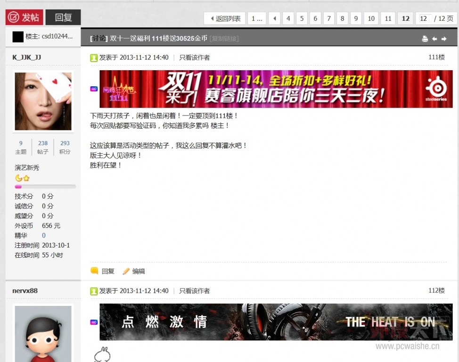
Task: Open page 7 of the thread
Action: pyautogui.click(x=329, y=18)
